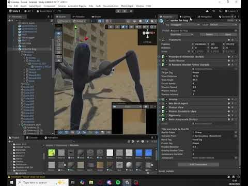This screenshot has width=248, height=186.
Task: Toggle the gameobject active checkbox in the Inspector header
Action: tap(167, 21)
